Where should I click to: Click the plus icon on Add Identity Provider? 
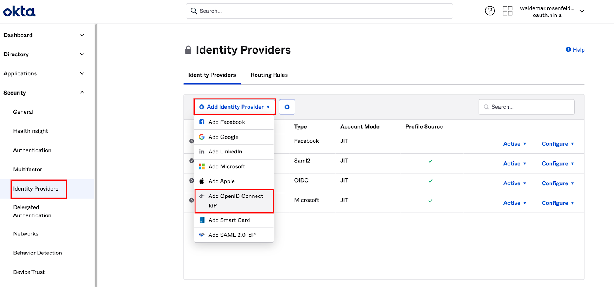(201, 107)
